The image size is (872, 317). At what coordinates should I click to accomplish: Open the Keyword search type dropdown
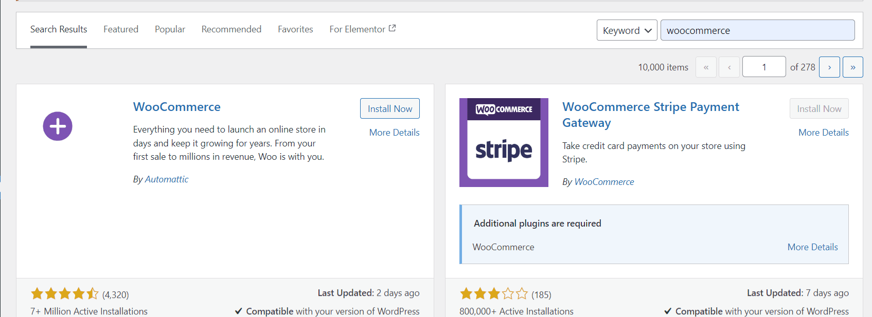click(x=627, y=30)
